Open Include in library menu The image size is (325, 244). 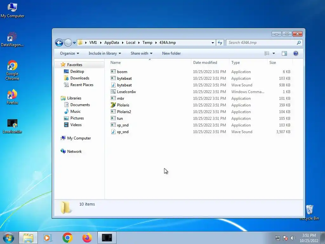point(105,53)
